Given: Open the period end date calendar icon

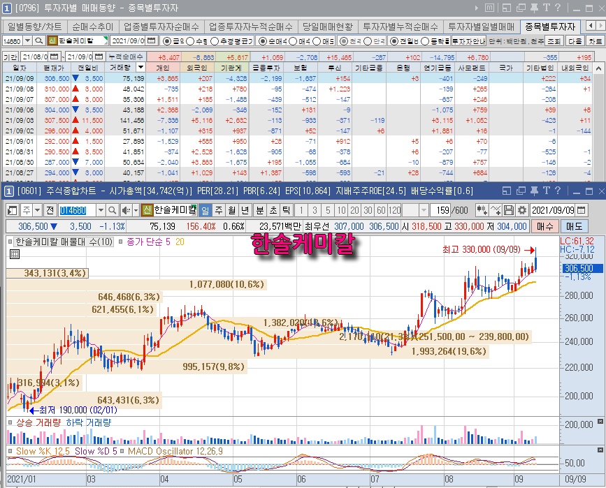Looking at the screenshot, I should click(x=99, y=57).
